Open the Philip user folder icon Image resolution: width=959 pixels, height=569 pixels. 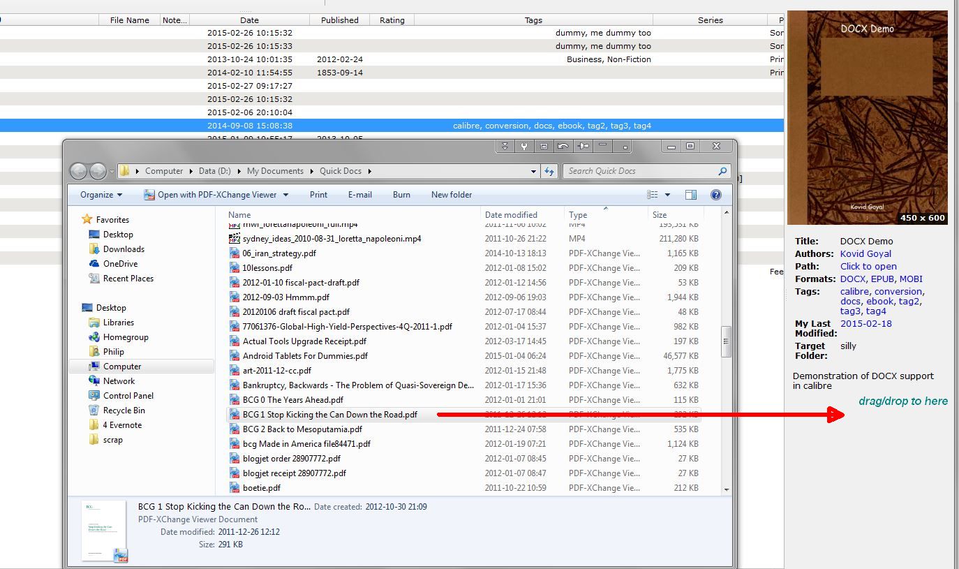tap(94, 352)
